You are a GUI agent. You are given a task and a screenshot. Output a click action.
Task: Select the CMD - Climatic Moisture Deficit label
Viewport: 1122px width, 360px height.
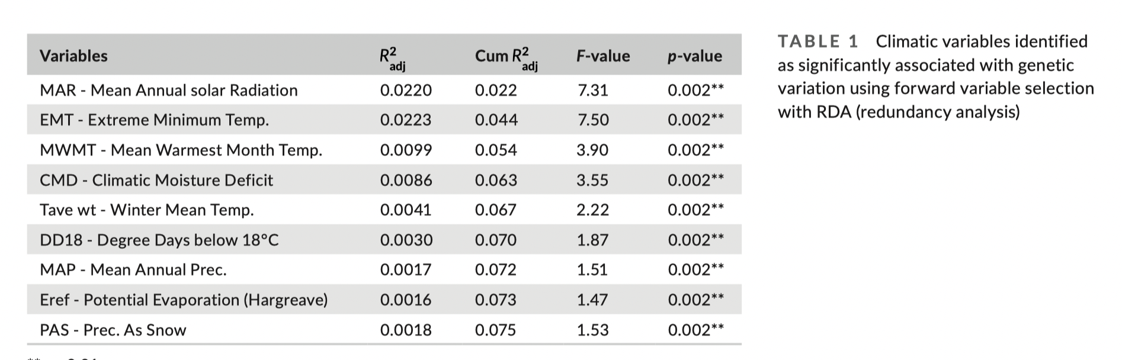coord(156,180)
